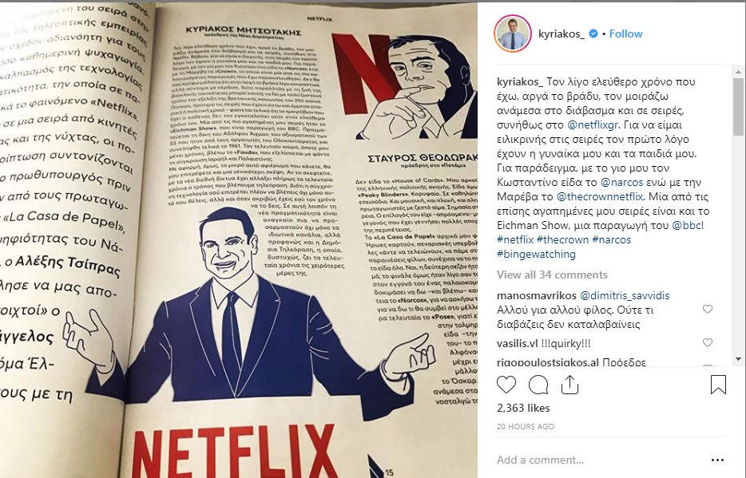Like vasilis.vl comment heart
The image size is (746, 478).
pyautogui.click(x=708, y=342)
